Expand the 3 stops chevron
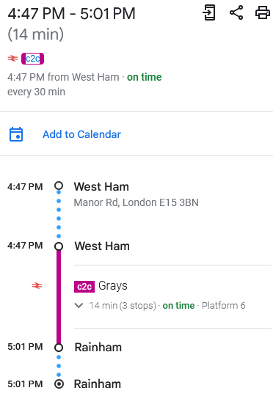The width and height of the screenshot is (273, 407). coord(79,306)
